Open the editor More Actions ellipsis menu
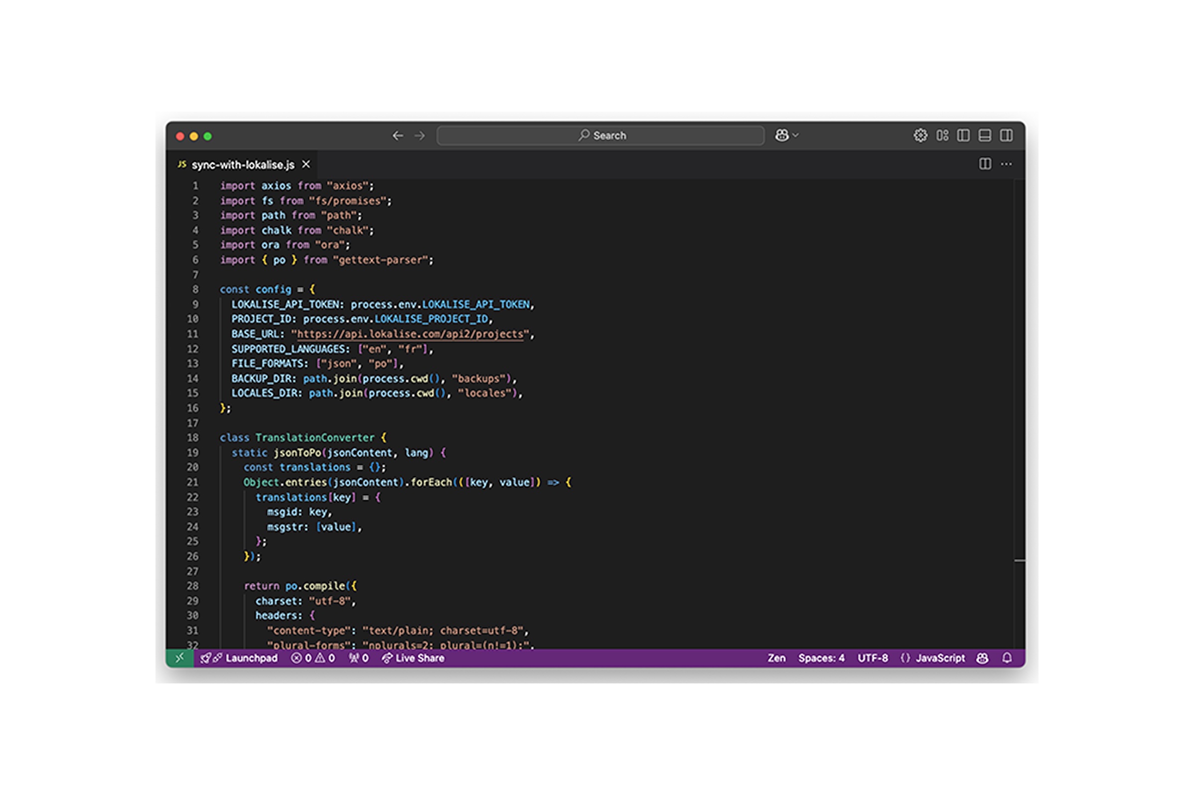 (1006, 164)
